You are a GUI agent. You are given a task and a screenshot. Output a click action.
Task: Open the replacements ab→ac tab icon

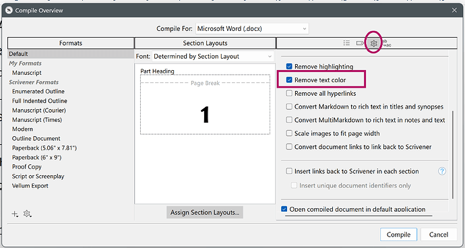[386, 43]
